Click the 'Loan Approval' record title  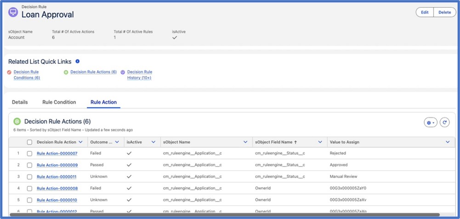point(47,14)
